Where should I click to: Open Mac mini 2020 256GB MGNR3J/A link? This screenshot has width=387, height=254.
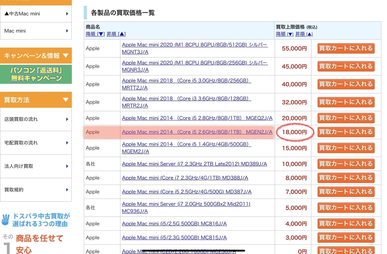point(195,66)
